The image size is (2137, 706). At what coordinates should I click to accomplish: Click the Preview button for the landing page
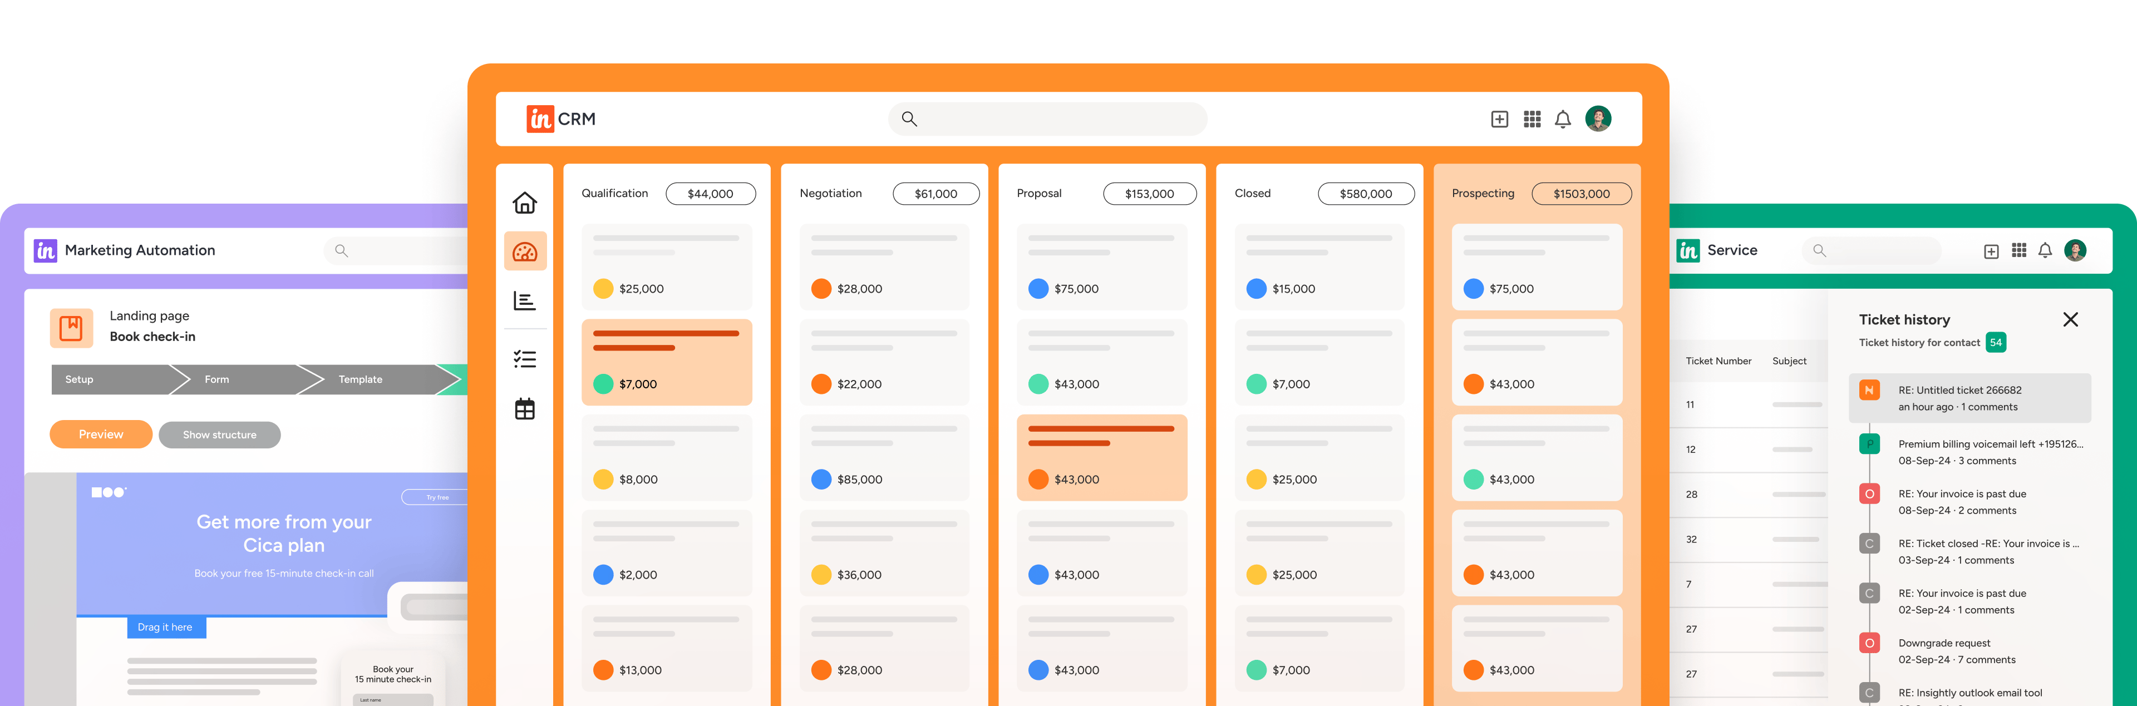point(100,434)
